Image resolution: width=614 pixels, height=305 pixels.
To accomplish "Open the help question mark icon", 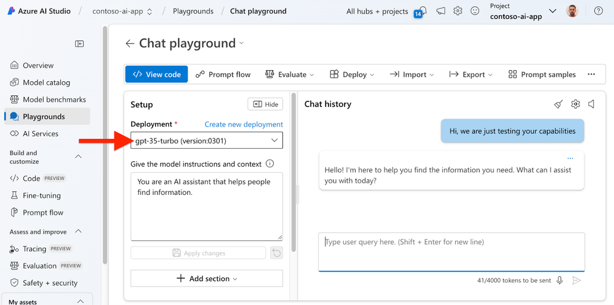I will point(598,11).
